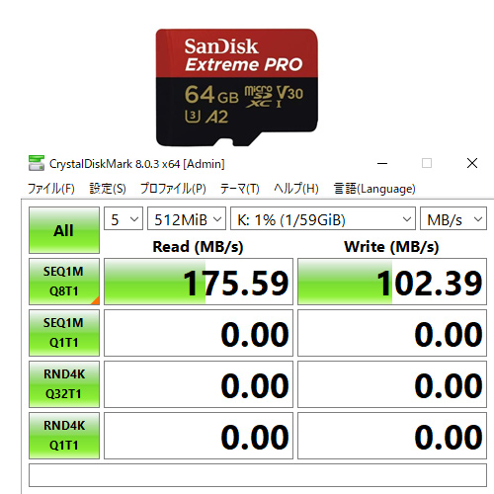Click the 102.39 sequential write result
494x494 pixels.
(392, 282)
